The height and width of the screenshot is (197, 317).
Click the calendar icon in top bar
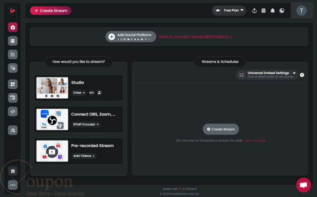tap(263, 10)
